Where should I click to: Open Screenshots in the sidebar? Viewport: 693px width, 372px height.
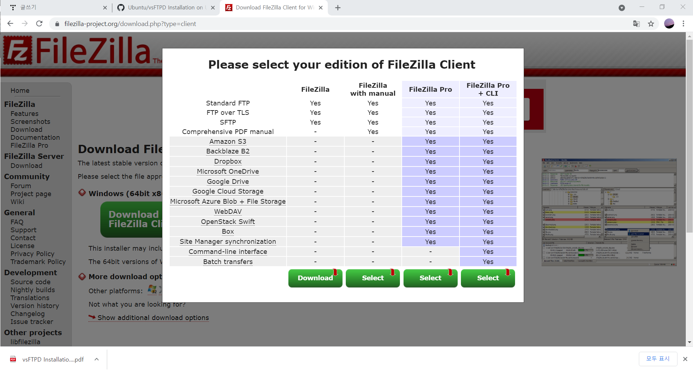point(30,122)
